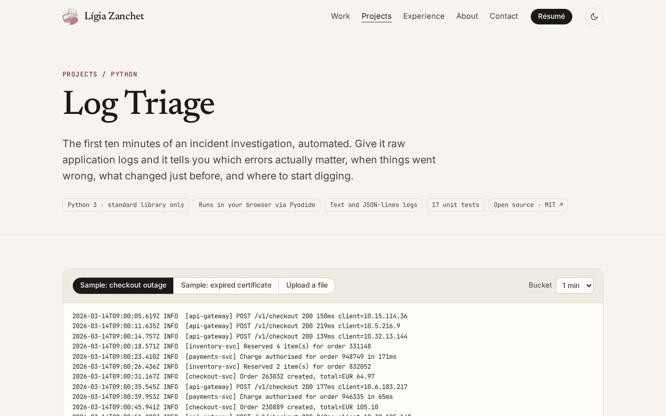Image resolution: width=666 pixels, height=416 pixels.
Task: Open the Contact navigation link
Action: click(504, 16)
